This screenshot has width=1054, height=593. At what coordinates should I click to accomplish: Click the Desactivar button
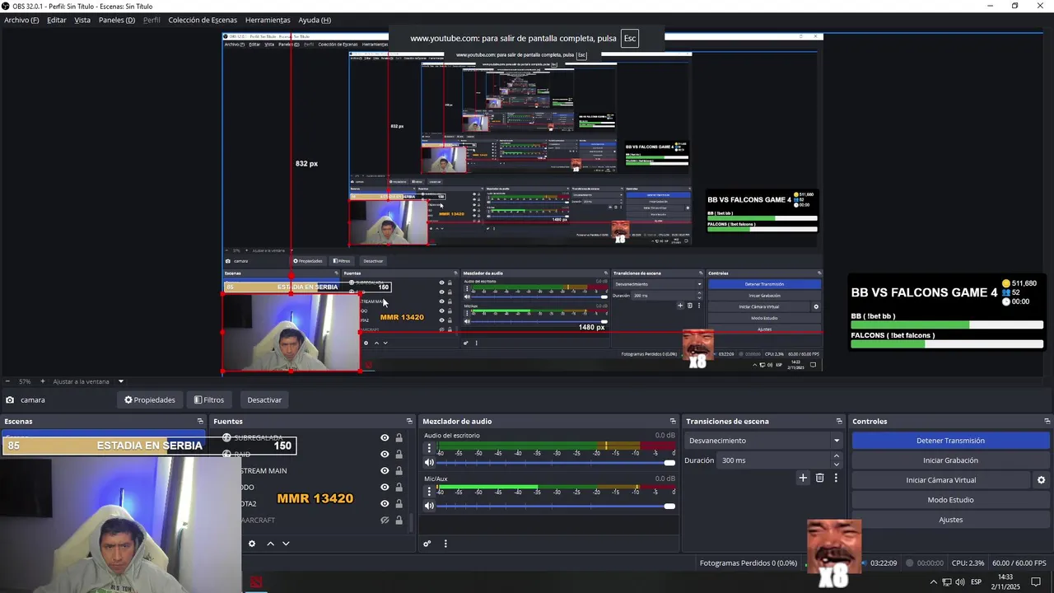coord(264,400)
